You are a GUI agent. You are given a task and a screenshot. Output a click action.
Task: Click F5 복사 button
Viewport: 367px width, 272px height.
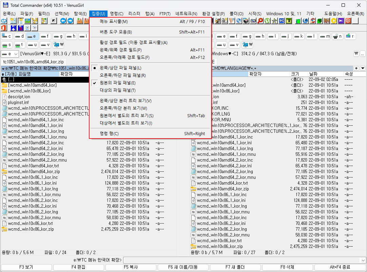(131, 267)
